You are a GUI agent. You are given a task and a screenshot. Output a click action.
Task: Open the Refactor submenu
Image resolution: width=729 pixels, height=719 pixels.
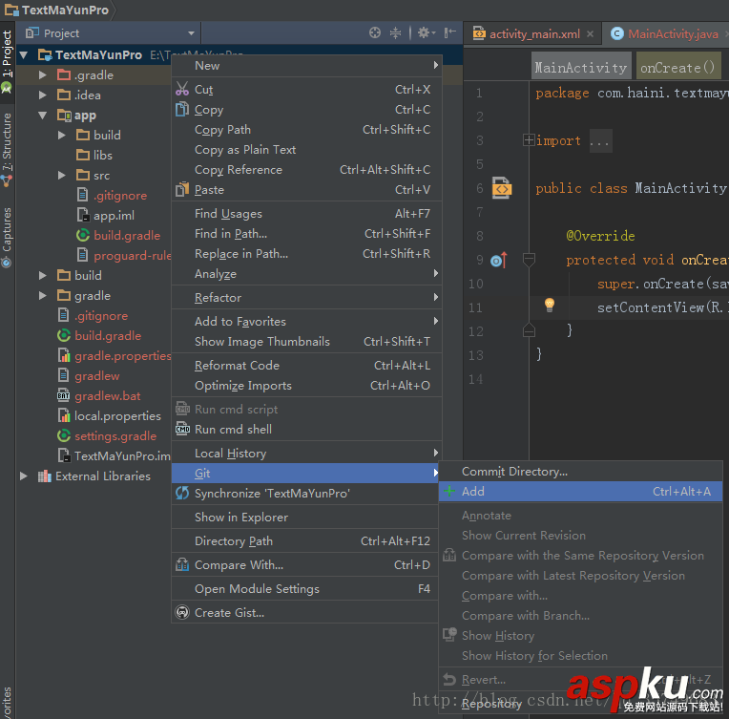coord(306,297)
